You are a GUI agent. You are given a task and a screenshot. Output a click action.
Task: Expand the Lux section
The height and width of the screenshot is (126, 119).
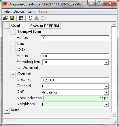pos(13,44)
